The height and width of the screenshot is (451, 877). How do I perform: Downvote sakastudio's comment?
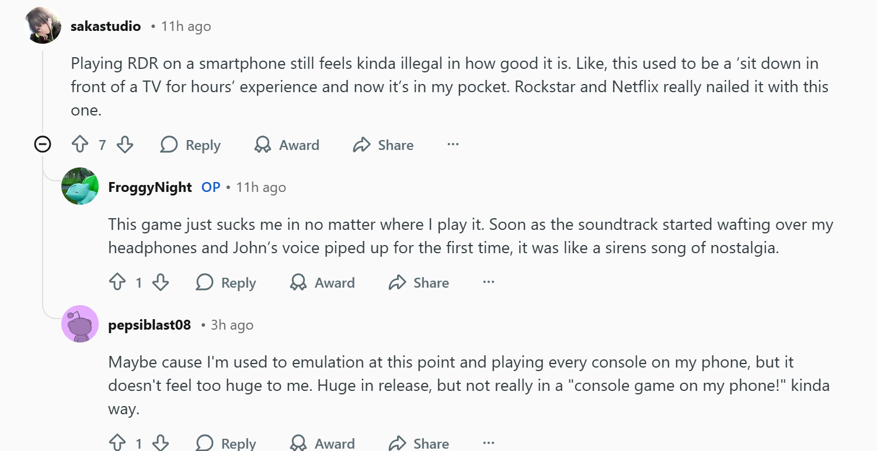coord(125,145)
